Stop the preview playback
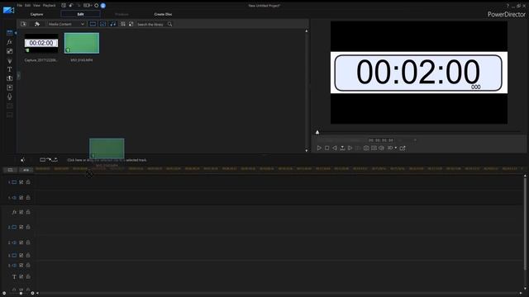 pos(327,148)
